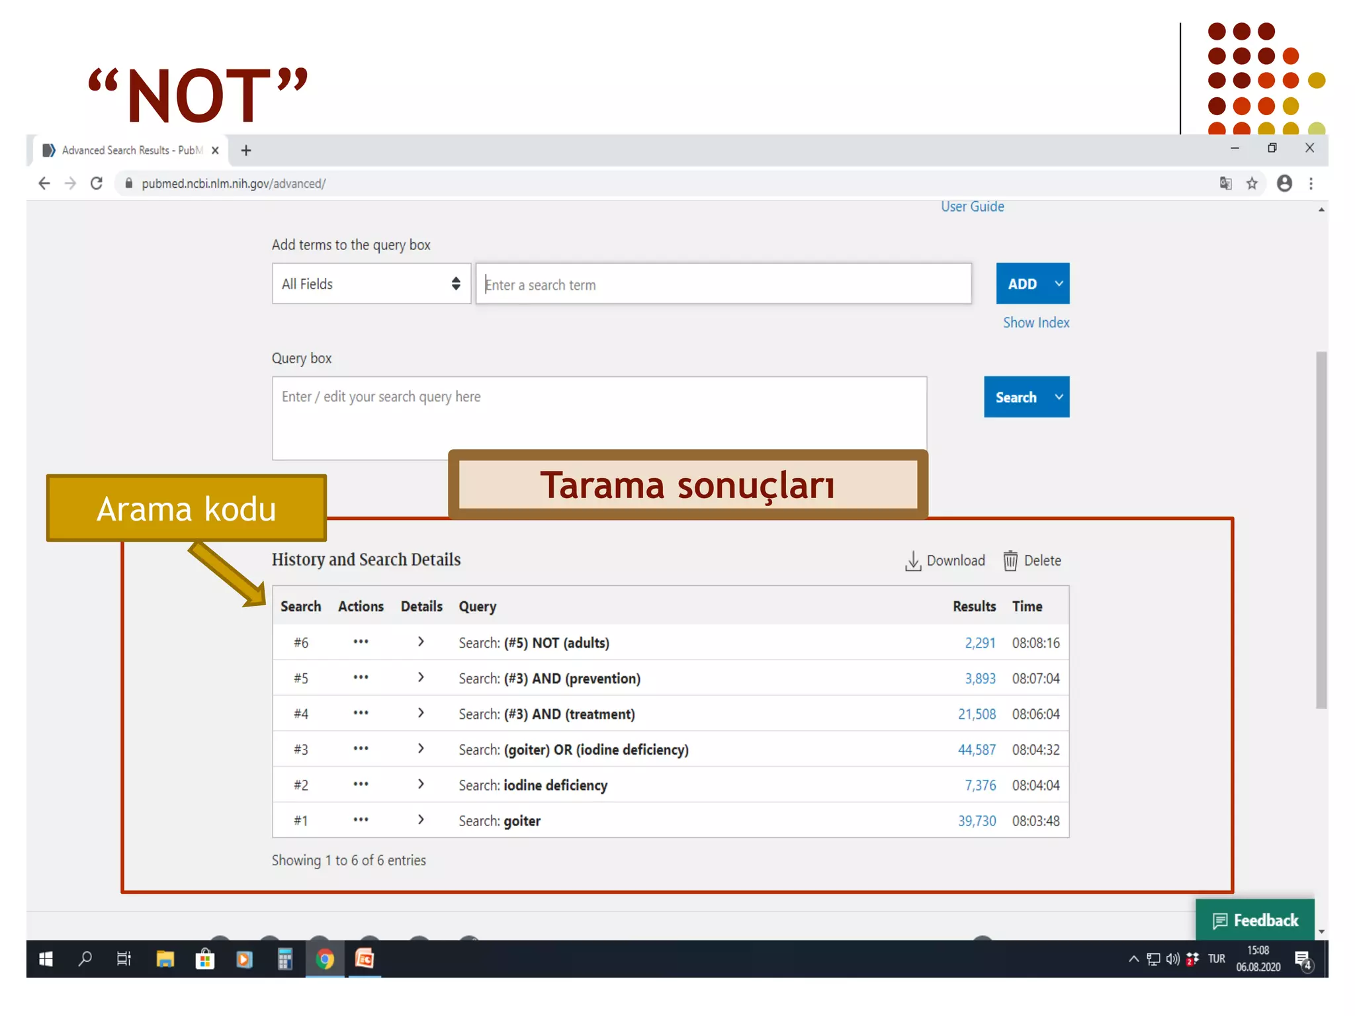Click the Delete trash icon
Viewport: 1355px width, 1016px height.
click(1010, 560)
